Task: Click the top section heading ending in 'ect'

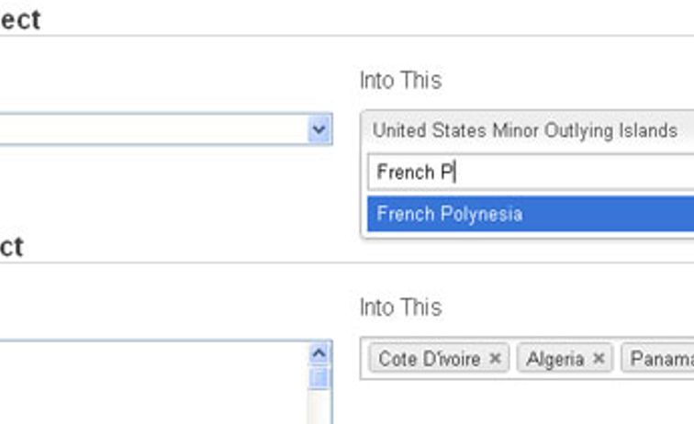Action: tap(20, 20)
